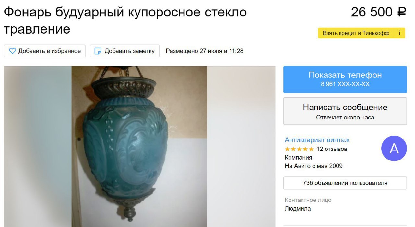This screenshot has width=415, height=227.
Task: Reveal number with Показать телефон
Action: 345,79
